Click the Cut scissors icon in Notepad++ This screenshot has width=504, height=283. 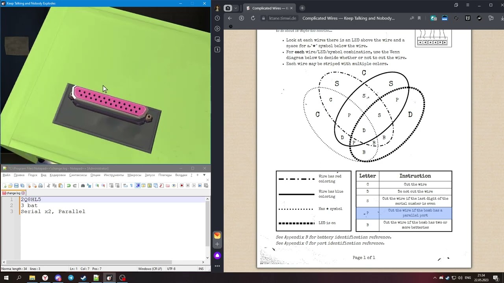click(x=48, y=186)
